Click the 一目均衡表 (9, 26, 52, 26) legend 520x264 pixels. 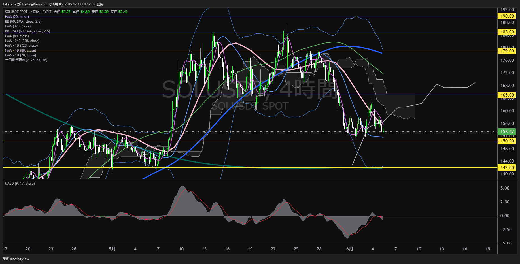(x=26, y=60)
